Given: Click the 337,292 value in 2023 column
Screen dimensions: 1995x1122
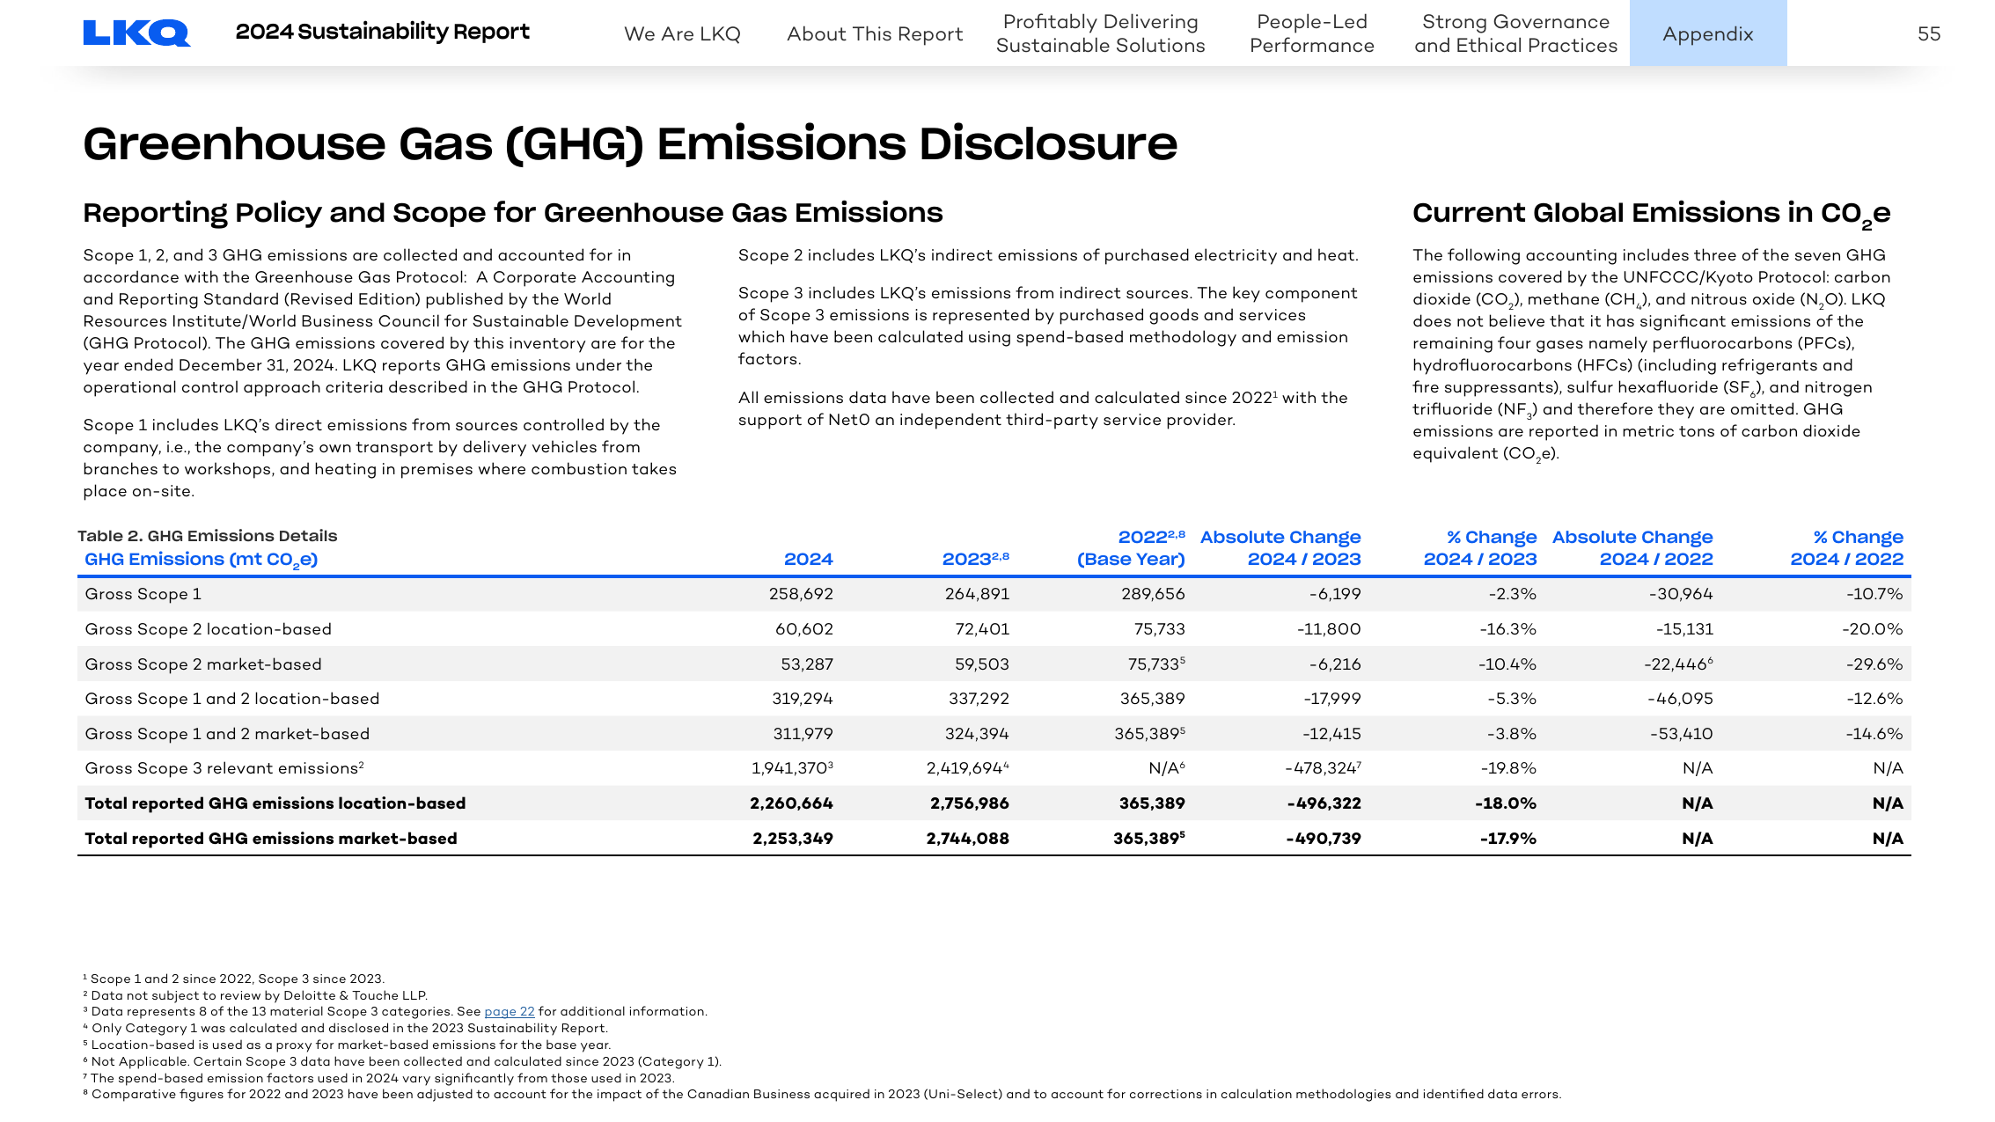Looking at the screenshot, I should (979, 699).
